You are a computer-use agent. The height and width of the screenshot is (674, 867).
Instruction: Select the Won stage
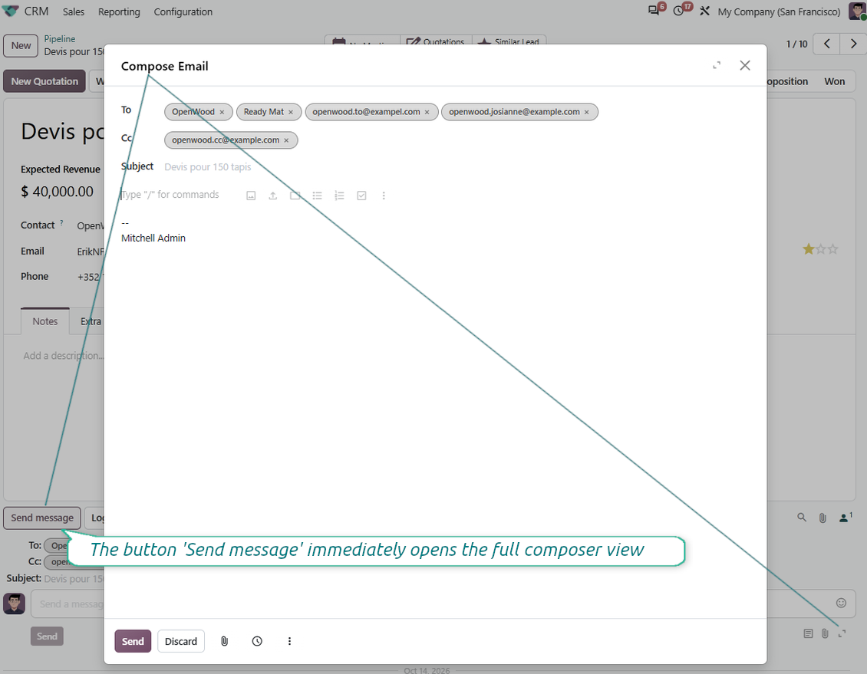pos(834,81)
